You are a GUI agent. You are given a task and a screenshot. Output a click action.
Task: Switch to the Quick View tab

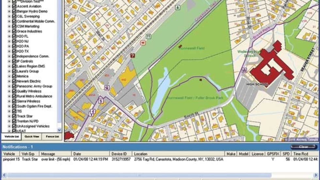(32, 137)
